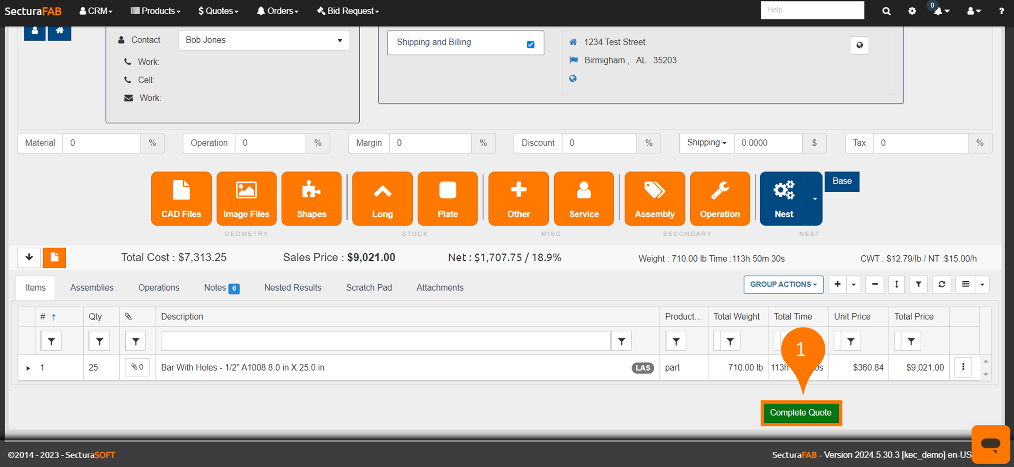The image size is (1014, 467).
Task: Add an Image Files item
Action: [246, 199]
